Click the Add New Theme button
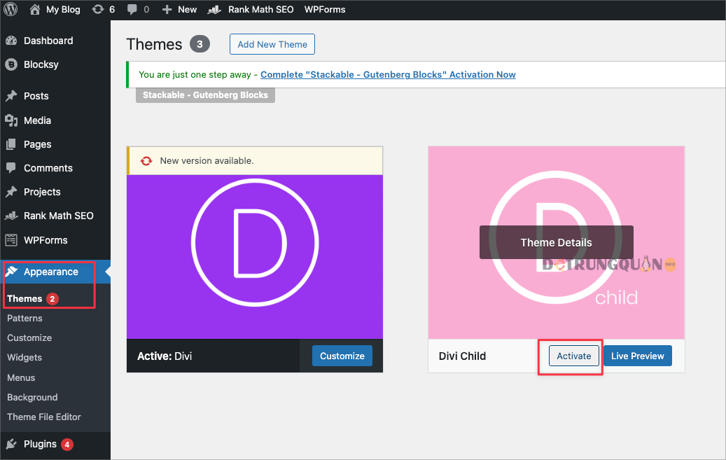 (x=272, y=44)
